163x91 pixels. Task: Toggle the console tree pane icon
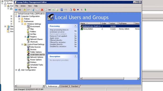point(29,10)
